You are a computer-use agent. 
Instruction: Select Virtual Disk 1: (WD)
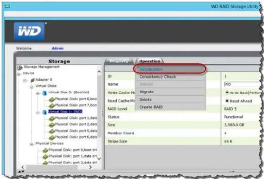coord(65,112)
